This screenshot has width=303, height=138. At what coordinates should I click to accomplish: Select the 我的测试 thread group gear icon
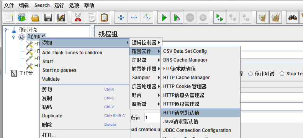(21, 37)
